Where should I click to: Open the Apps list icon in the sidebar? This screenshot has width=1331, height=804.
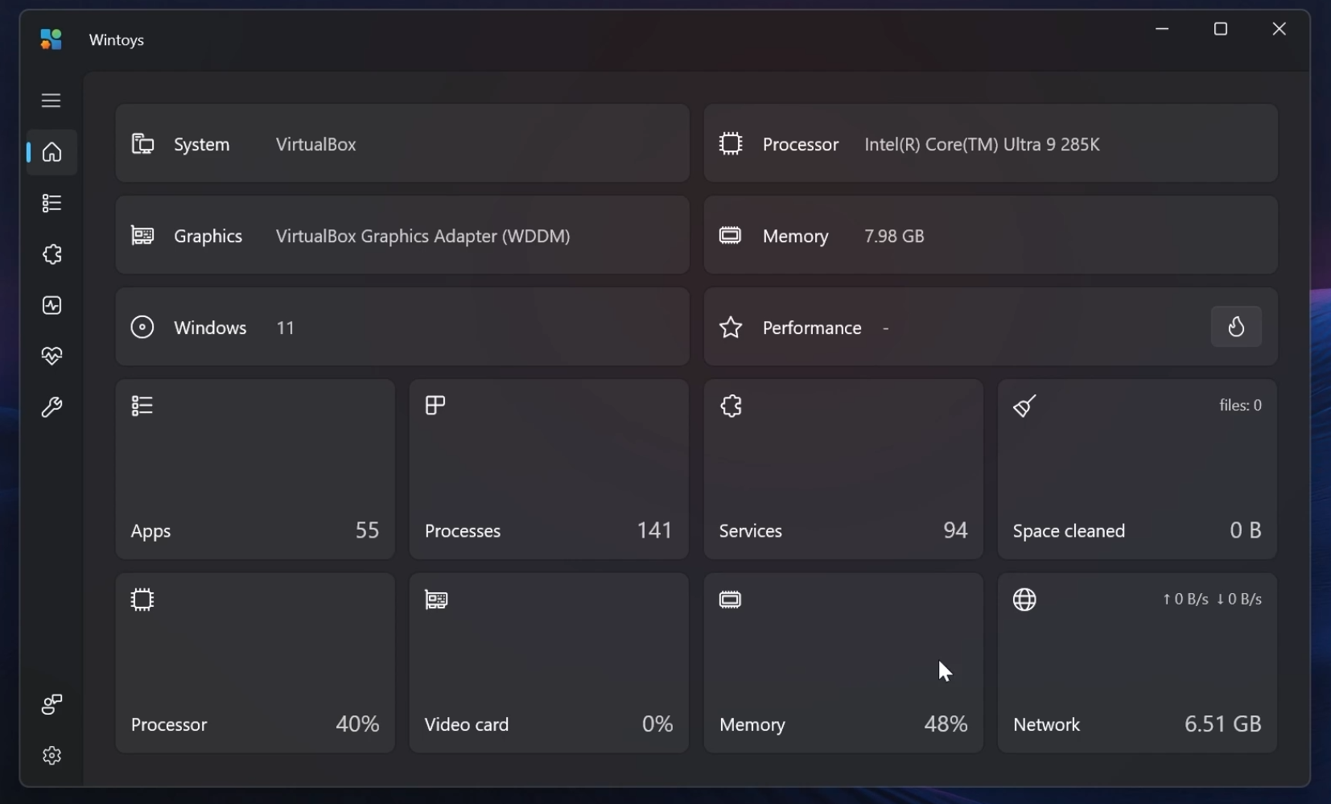pyautogui.click(x=51, y=203)
